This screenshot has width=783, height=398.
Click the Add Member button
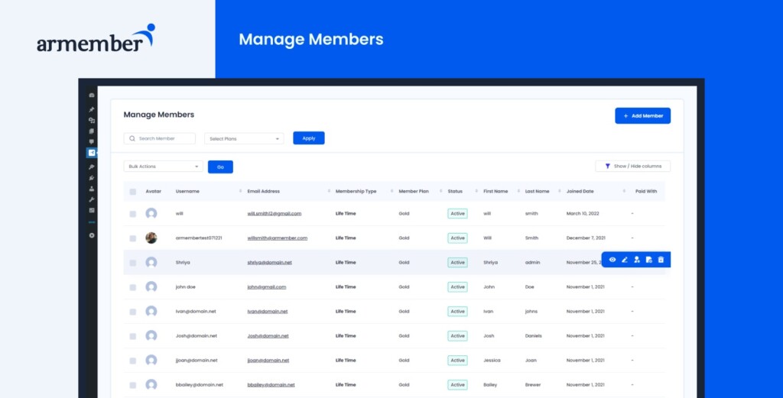642,115
